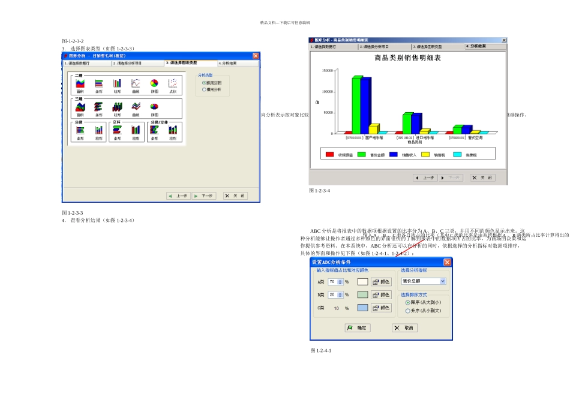Select the 3D curve line chart icon
The width and height of the screenshot is (570, 403).
[x=136, y=107]
